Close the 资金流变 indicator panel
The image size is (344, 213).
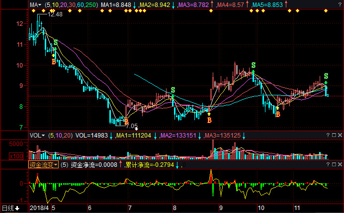(340, 164)
